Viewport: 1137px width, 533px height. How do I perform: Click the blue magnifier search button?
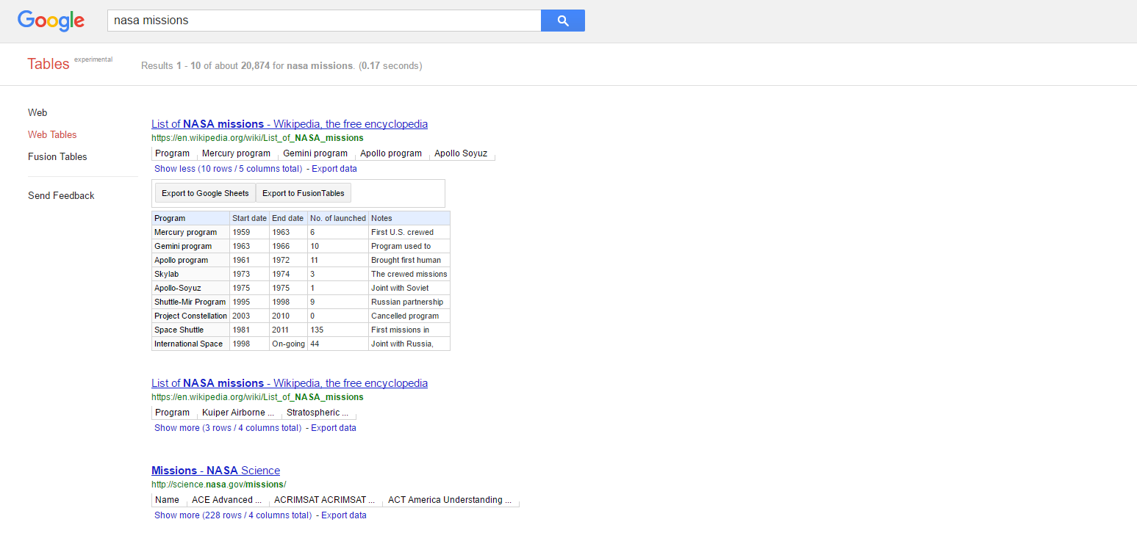coord(562,21)
